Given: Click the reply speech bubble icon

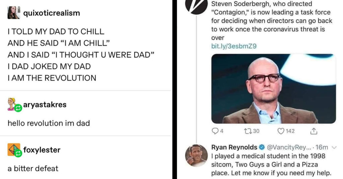Looking at the screenshot, I should (215, 131).
